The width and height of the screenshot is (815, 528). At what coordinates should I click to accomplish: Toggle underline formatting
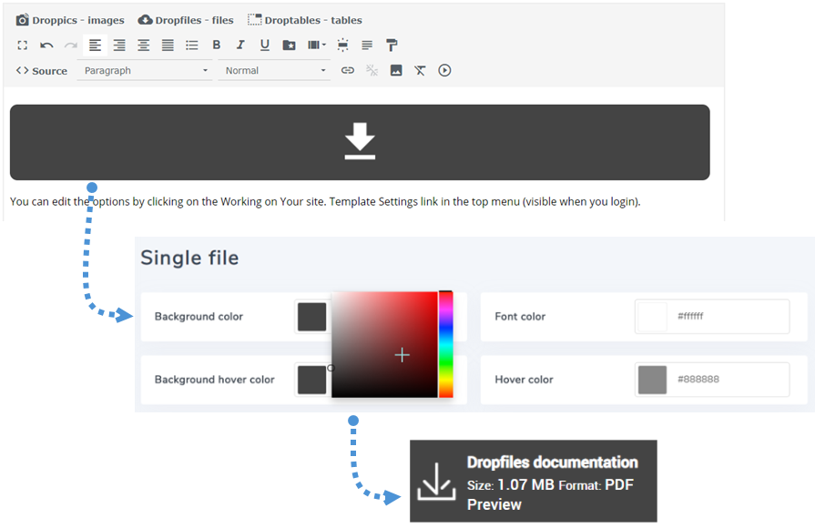coord(265,46)
